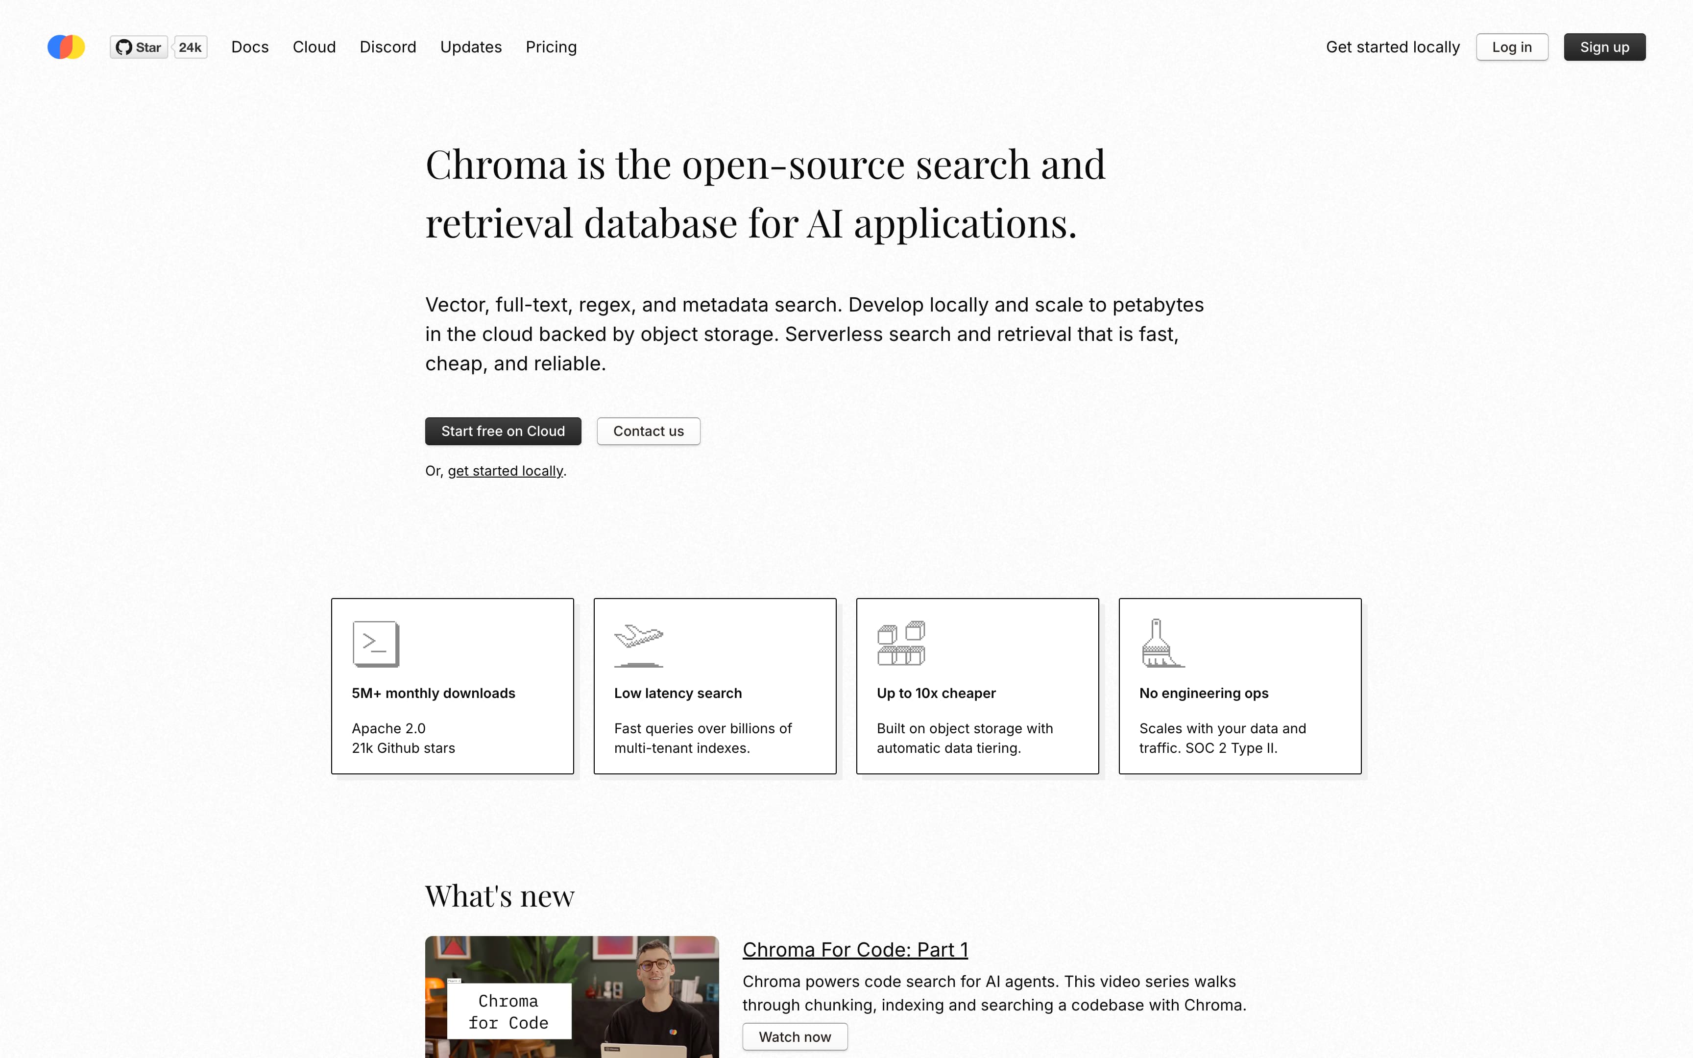Click the Chroma logo icon
Viewport: 1693px width, 1058px height.
(x=66, y=47)
